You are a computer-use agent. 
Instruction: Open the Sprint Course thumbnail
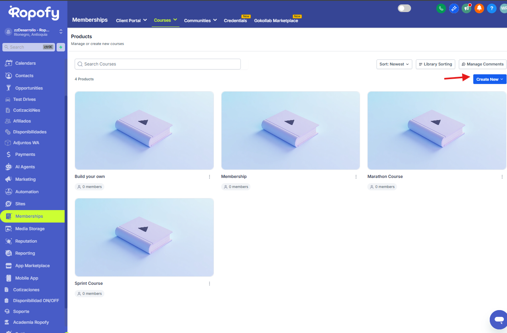click(x=144, y=237)
